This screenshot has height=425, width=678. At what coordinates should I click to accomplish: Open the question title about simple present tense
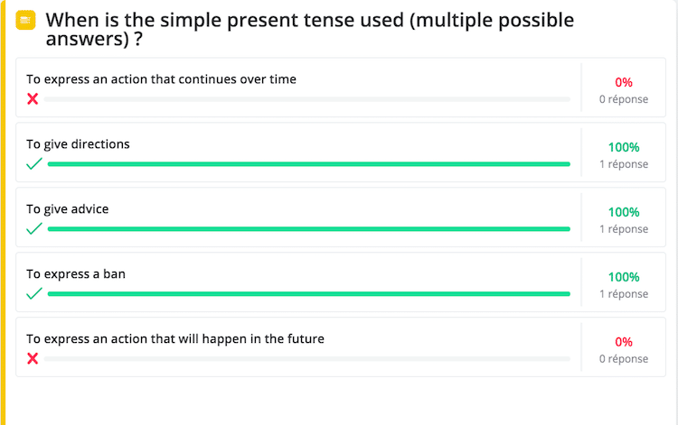click(309, 30)
